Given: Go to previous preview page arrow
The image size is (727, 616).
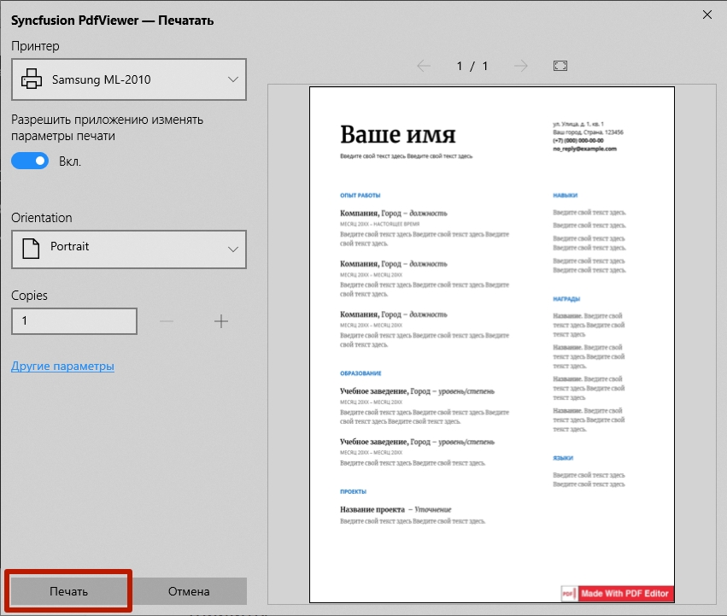Looking at the screenshot, I should tap(424, 66).
